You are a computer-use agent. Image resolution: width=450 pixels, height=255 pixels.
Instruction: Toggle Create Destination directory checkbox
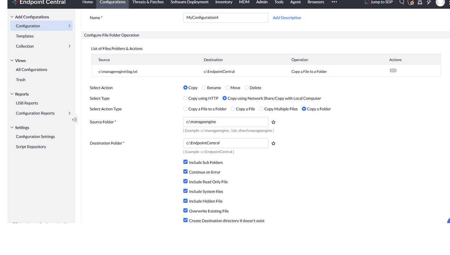pyautogui.click(x=185, y=220)
